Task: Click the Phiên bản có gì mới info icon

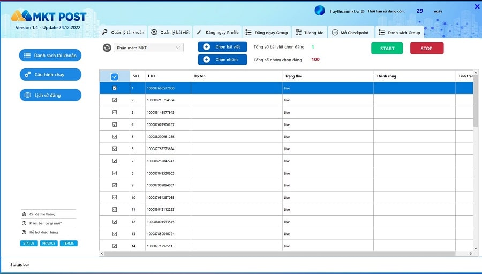Action: tap(24, 223)
